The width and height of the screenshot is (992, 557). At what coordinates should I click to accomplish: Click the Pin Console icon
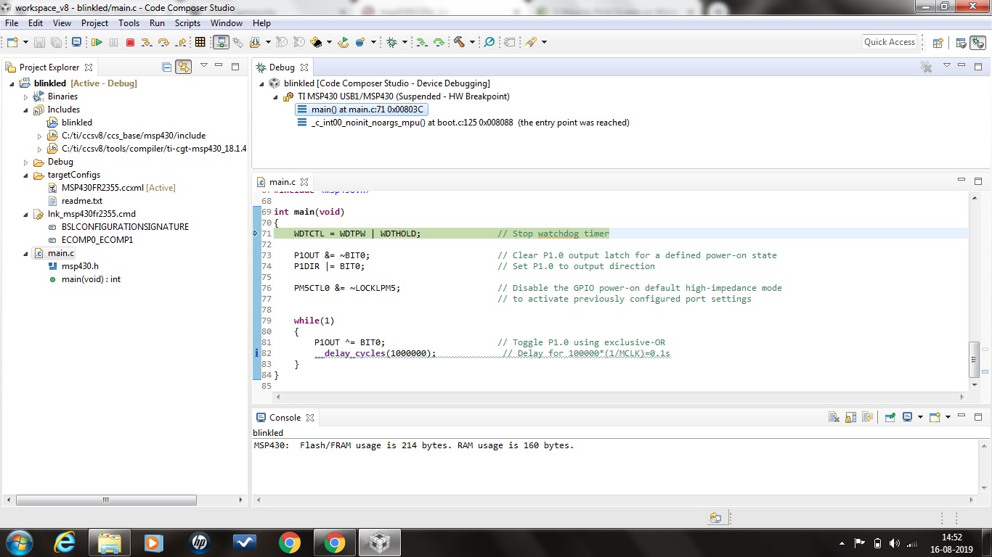(x=890, y=418)
